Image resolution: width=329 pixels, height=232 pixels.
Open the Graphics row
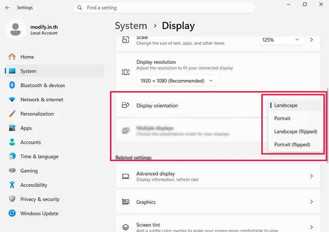click(x=218, y=201)
